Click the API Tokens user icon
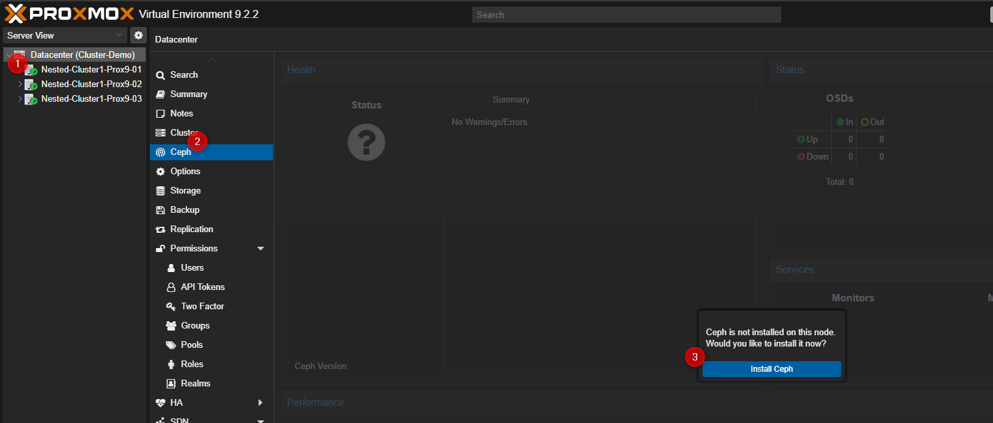Viewport: 993px width, 423px height. pyautogui.click(x=171, y=287)
